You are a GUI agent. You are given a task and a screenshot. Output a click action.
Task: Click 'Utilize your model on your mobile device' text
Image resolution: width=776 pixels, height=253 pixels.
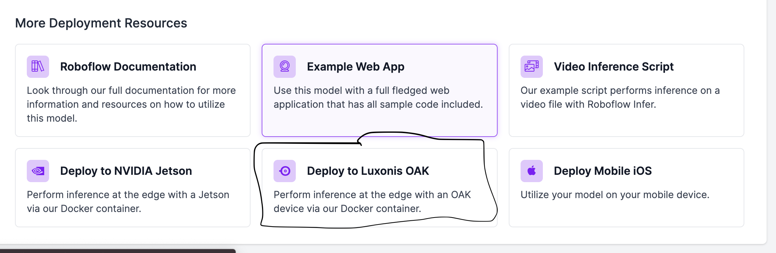pyautogui.click(x=615, y=195)
